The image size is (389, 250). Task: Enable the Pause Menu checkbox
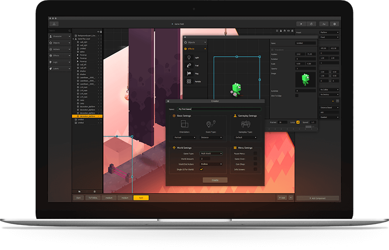255,153
